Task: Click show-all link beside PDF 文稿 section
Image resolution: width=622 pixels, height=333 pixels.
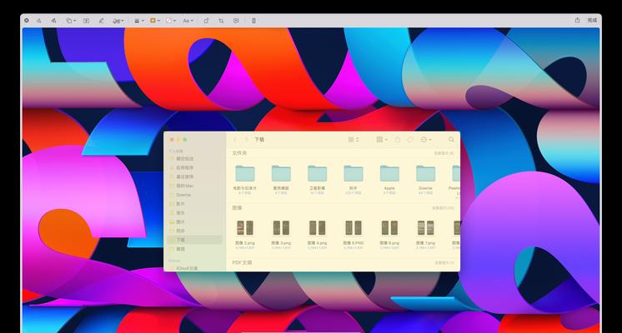Action: click(x=444, y=263)
